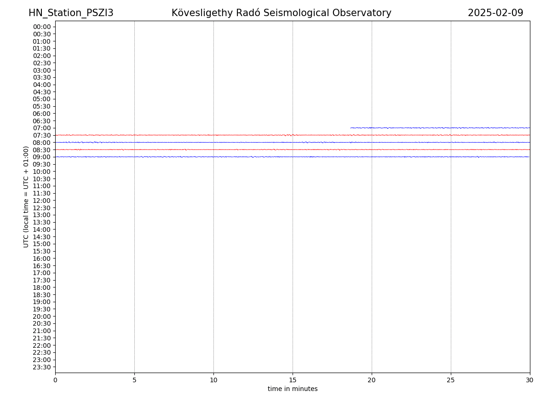Click the UTC local time y-axis label
The width and height of the screenshot is (552, 414).
26,196
